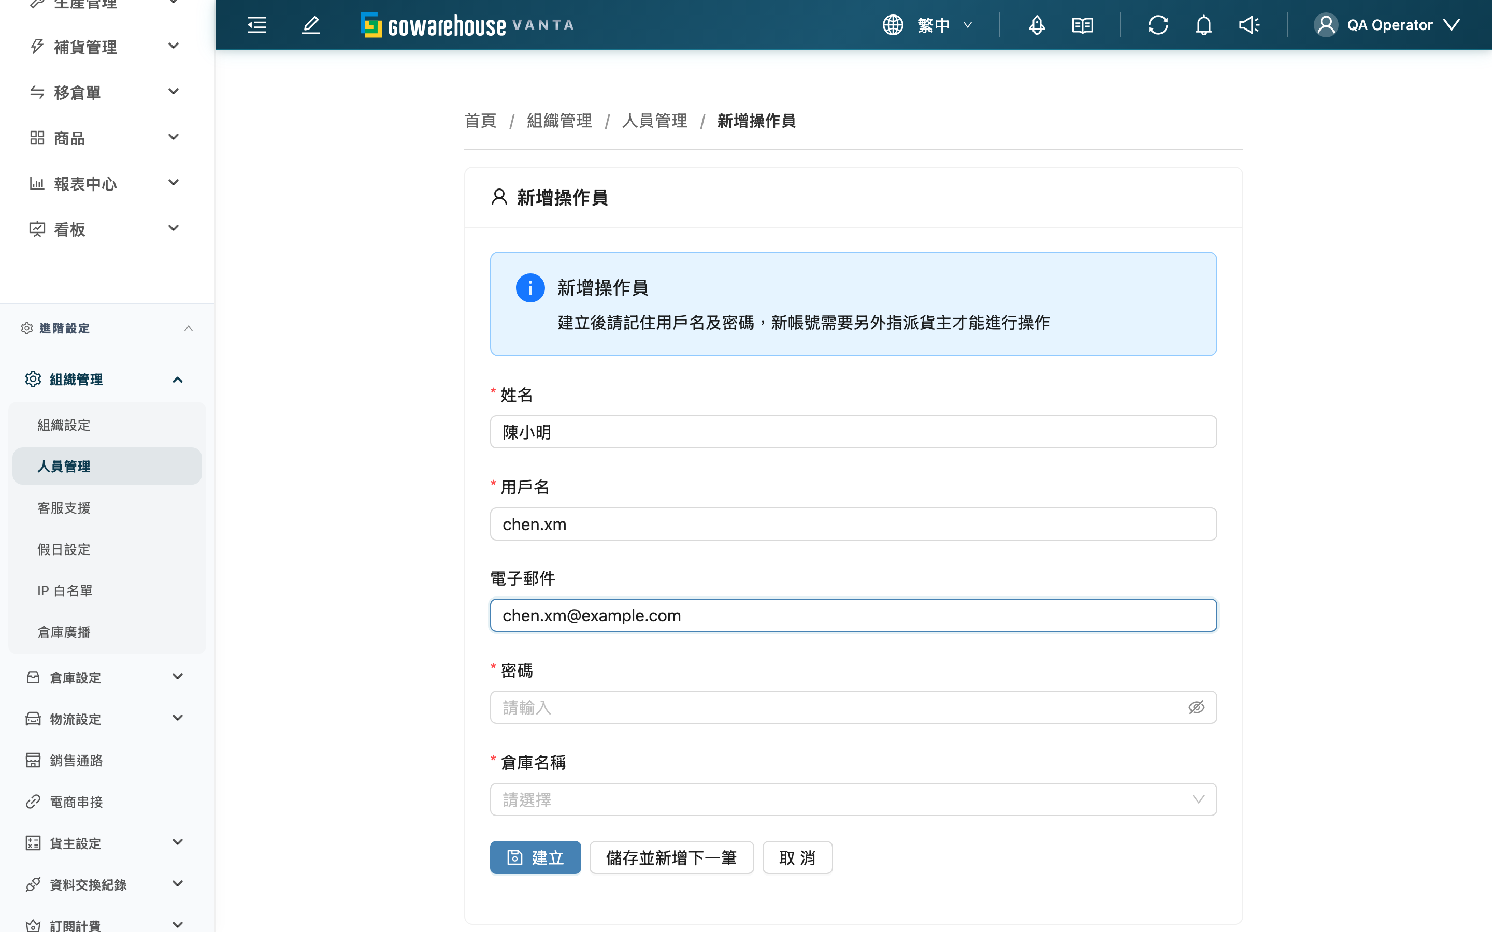The width and height of the screenshot is (1492, 932).
Task: Click the speaker announcement icon
Action: (1249, 25)
